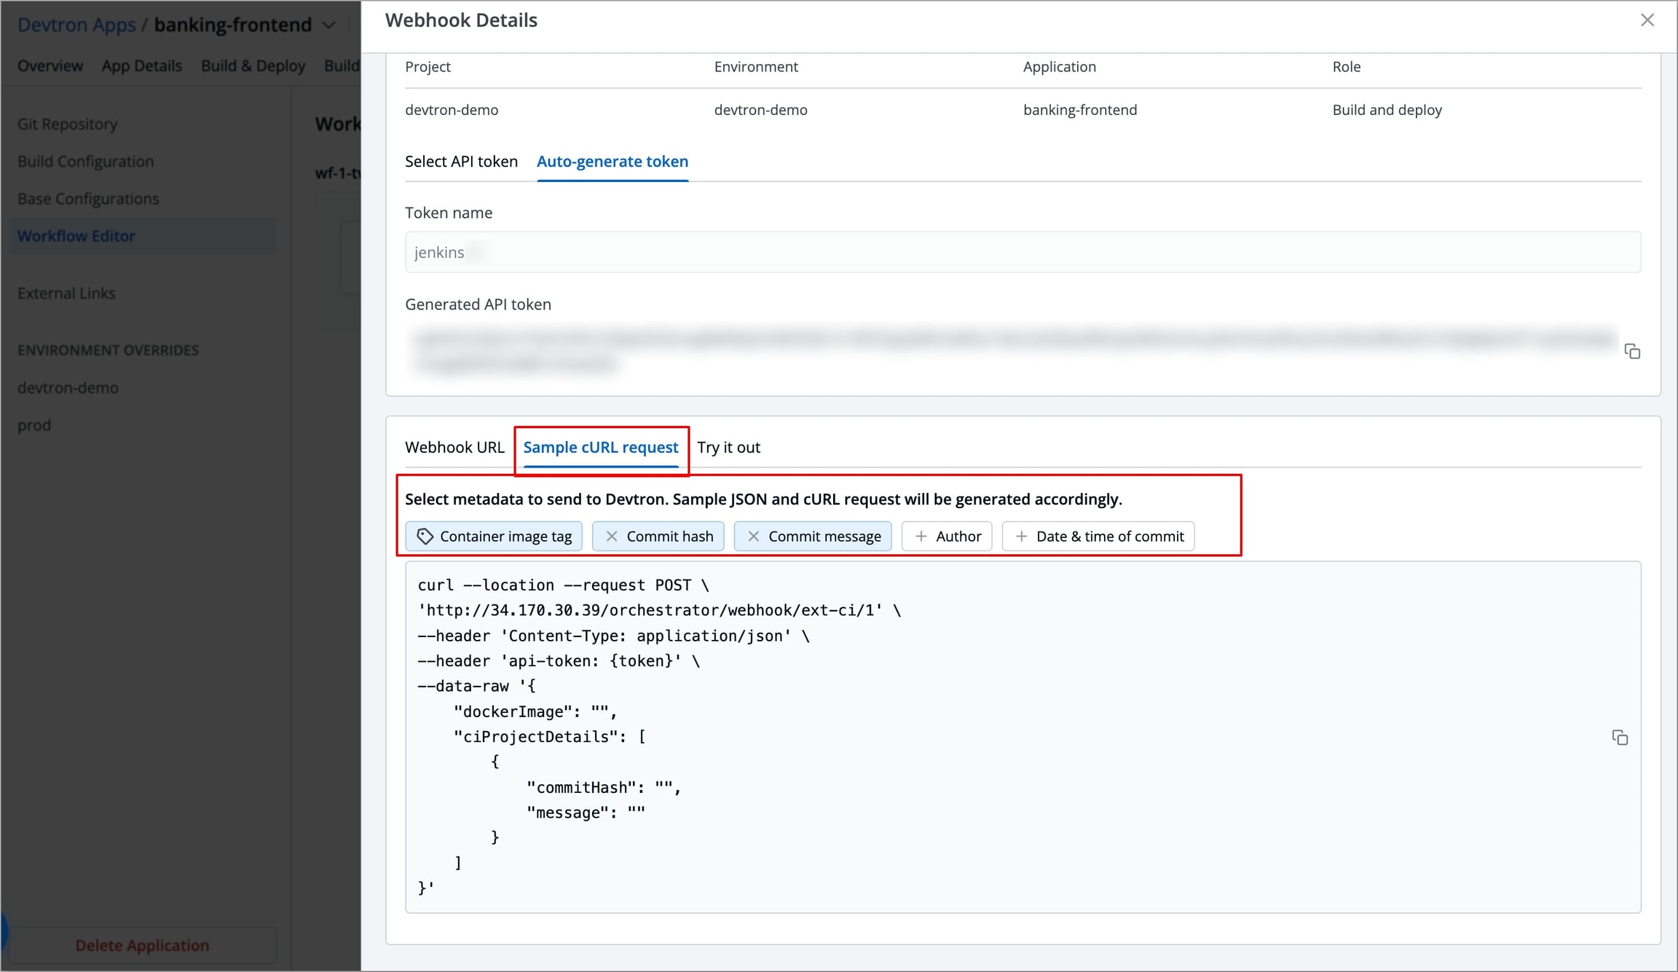1678x972 pixels.
Task: Click the Delete Application button
Action: (142, 945)
